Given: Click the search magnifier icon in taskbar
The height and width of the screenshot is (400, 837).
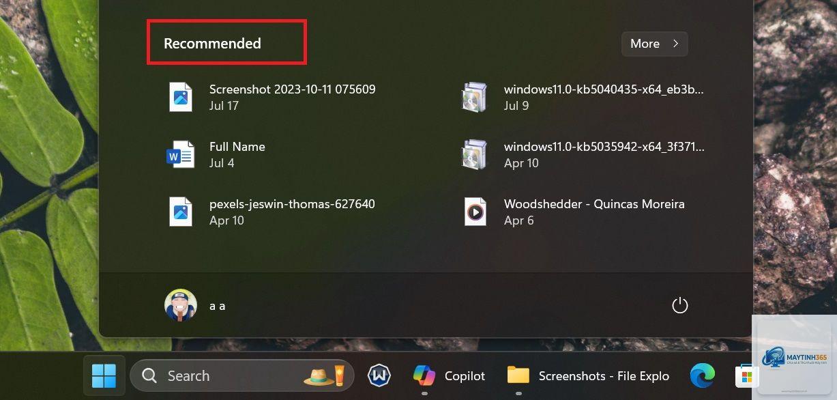Looking at the screenshot, I should (x=149, y=375).
